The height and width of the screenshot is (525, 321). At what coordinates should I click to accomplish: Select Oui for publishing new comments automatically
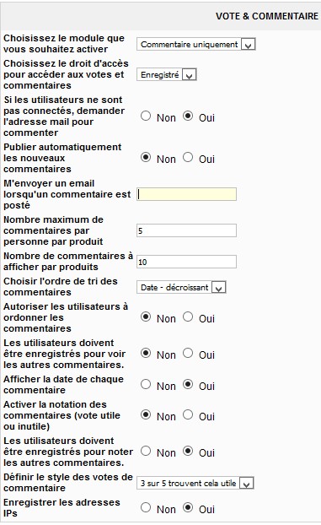coord(188,157)
